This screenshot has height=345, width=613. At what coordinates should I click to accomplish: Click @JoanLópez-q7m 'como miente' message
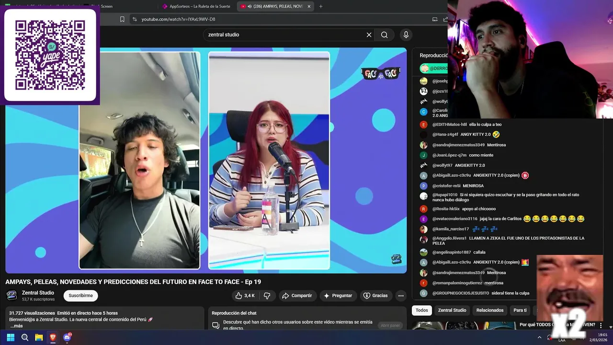coord(463,155)
